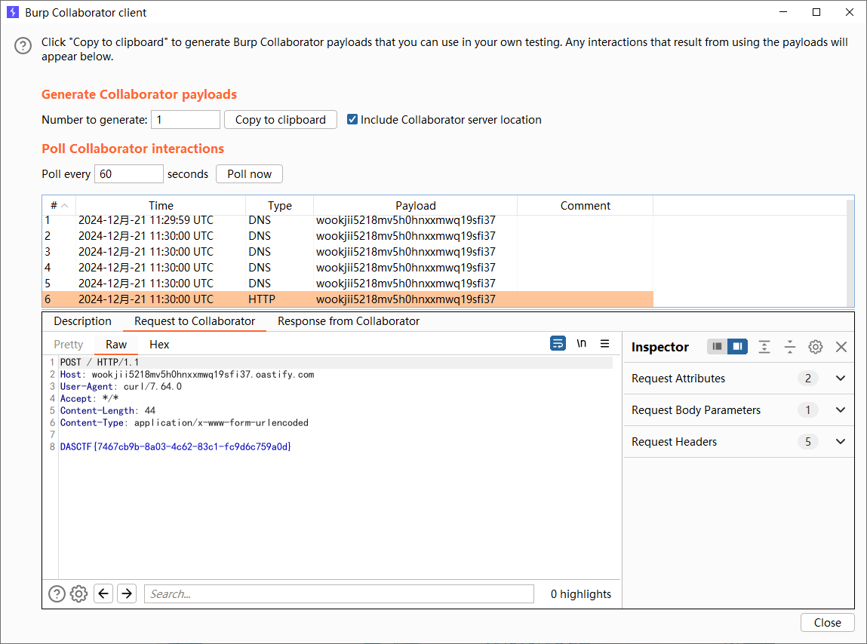The height and width of the screenshot is (644, 867).
Task: Switch to Response from Collaborator tab
Action: pos(348,321)
